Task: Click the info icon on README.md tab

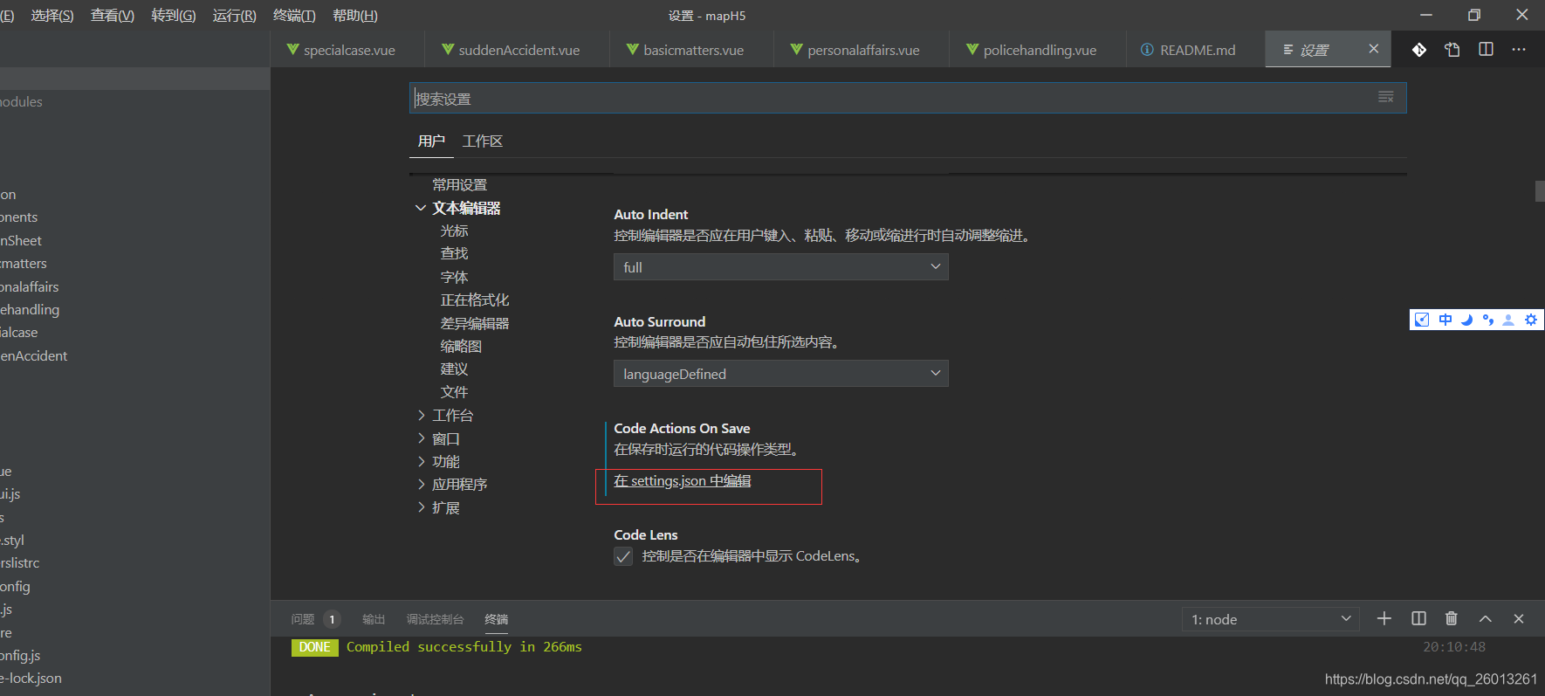Action: [1147, 50]
